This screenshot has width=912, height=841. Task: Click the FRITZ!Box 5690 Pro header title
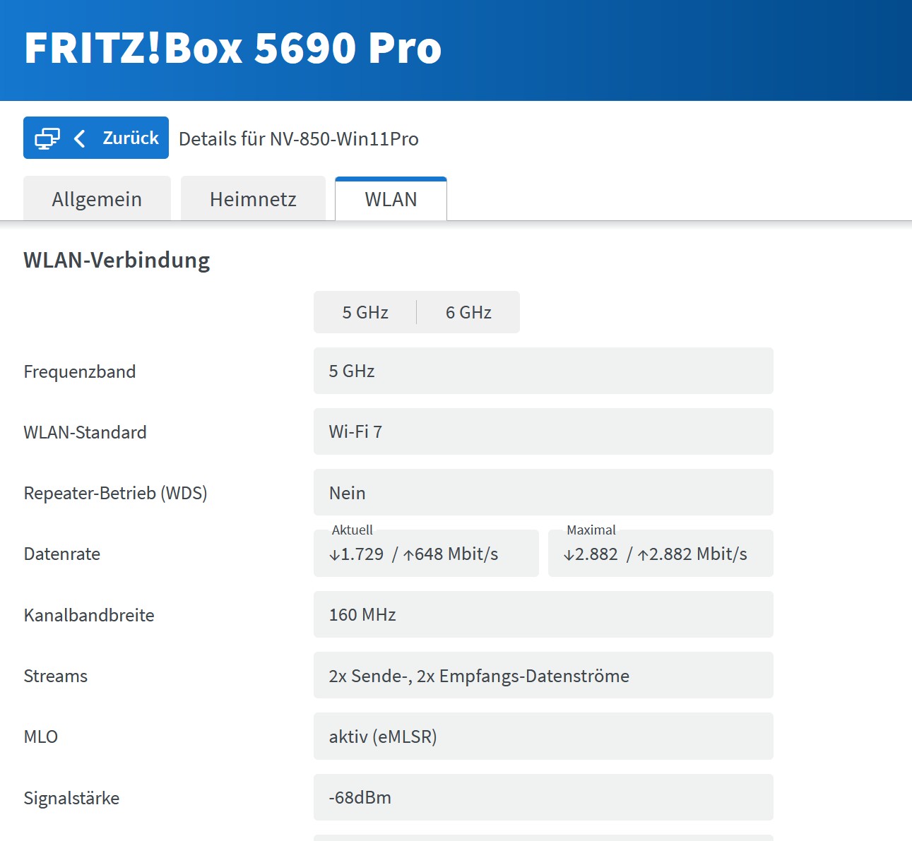click(232, 47)
